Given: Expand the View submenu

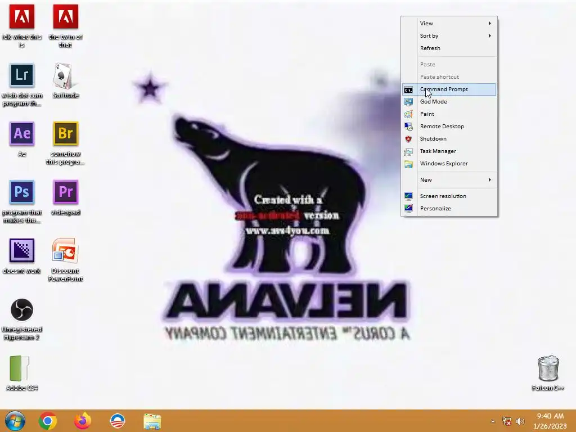Looking at the screenshot, I should pos(449,23).
